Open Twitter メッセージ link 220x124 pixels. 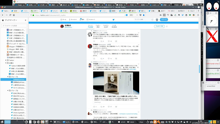tap(91, 20)
